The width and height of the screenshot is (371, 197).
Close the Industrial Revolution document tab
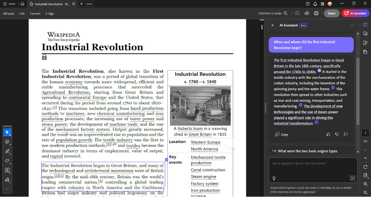point(73,4)
